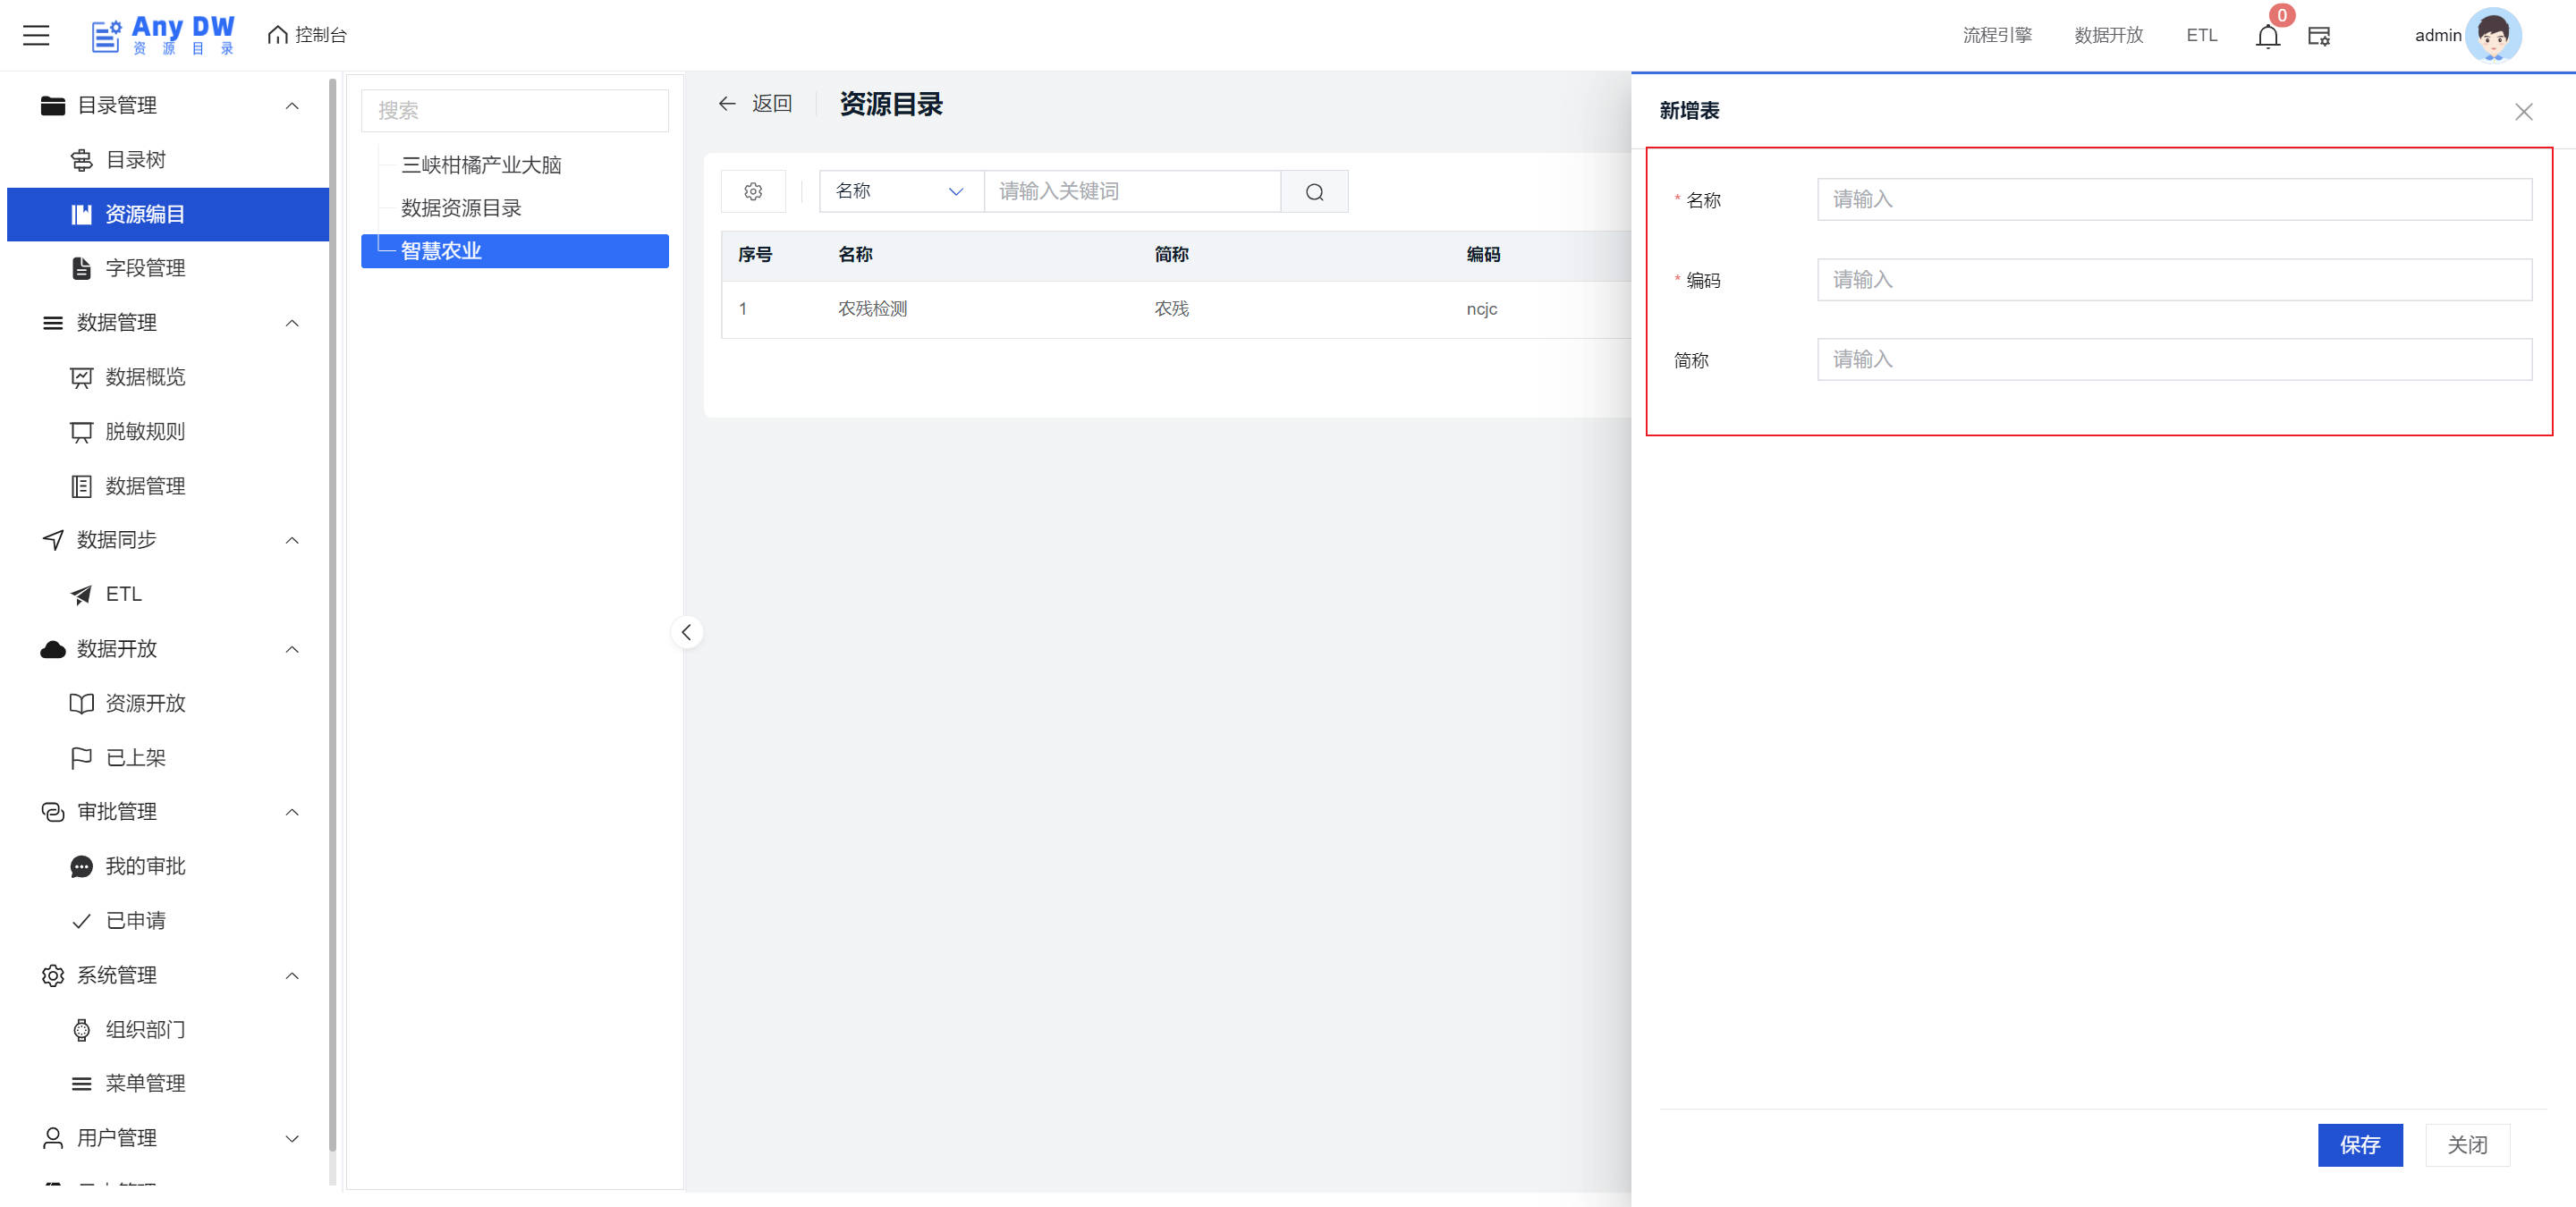Screen dimensions: 2576x1207
Task: Collapse tree panel with left chevron
Action: 686,632
